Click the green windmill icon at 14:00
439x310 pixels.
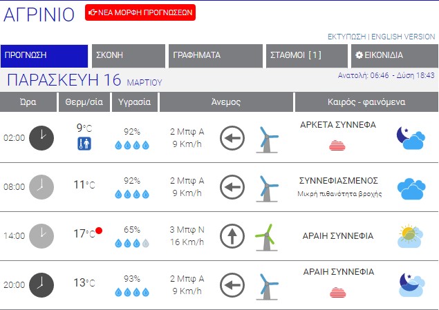(265, 236)
